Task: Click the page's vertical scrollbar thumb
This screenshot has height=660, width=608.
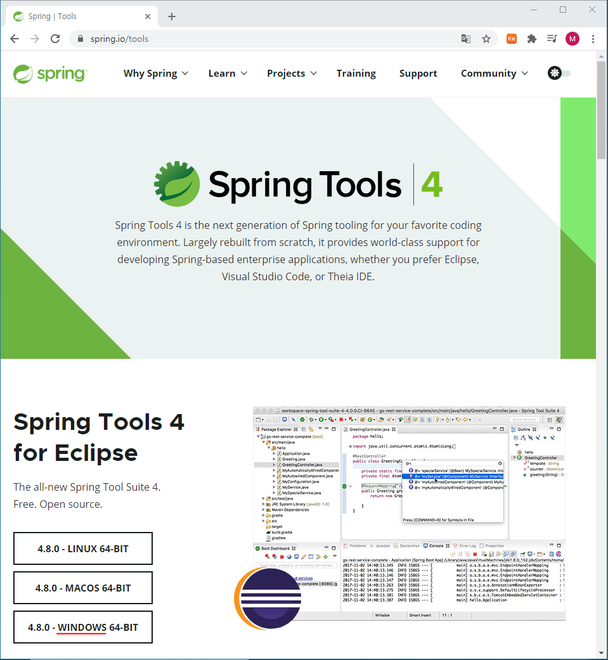Action: coord(602,110)
